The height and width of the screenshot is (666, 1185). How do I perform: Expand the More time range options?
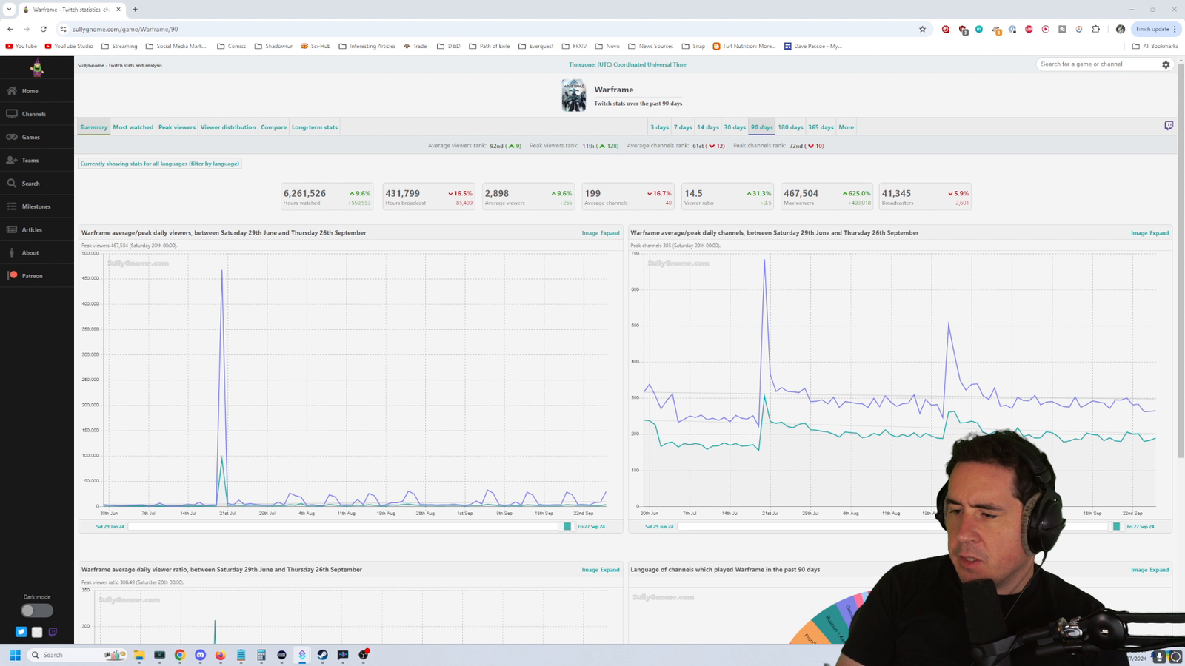pos(846,127)
